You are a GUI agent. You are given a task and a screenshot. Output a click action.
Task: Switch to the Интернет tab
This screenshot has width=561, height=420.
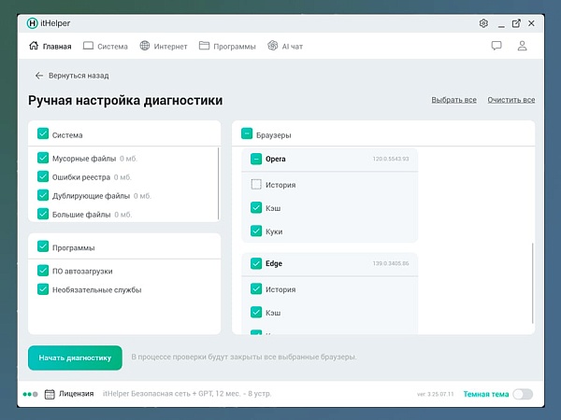tap(164, 46)
